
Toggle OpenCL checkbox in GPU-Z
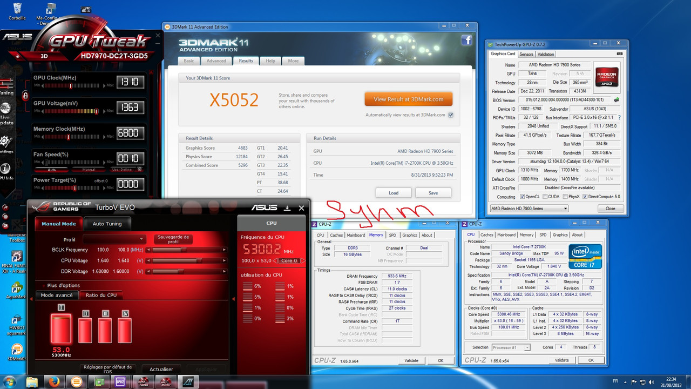click(521, 197)
